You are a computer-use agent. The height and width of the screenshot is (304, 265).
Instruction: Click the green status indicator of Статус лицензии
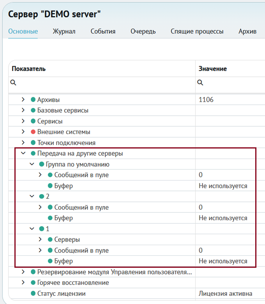(33, 293)
